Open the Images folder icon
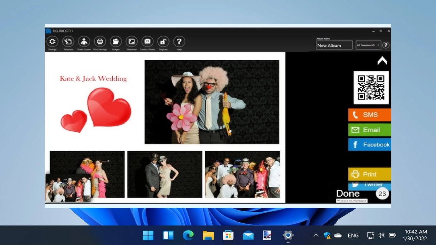 tap(116, 42)
